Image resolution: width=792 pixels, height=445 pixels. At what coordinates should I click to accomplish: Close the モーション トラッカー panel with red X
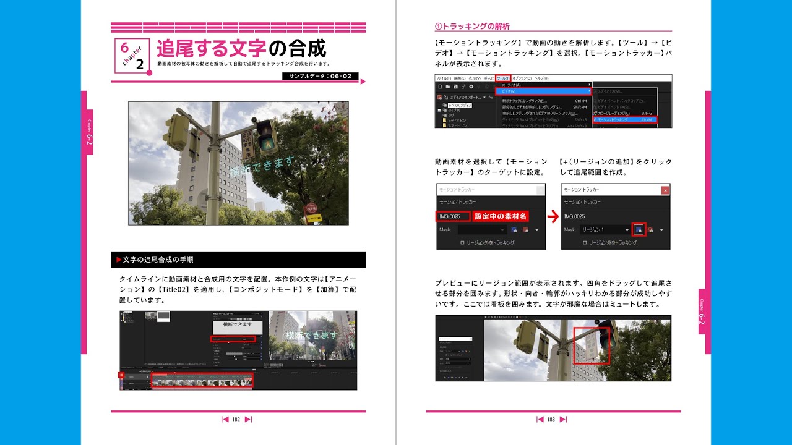point(665,190)
